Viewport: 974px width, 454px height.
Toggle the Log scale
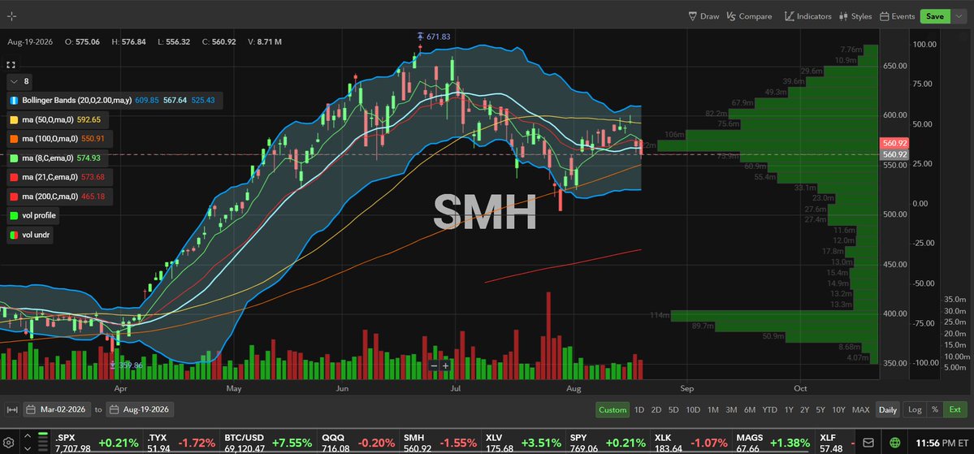(x=915, y=410)
